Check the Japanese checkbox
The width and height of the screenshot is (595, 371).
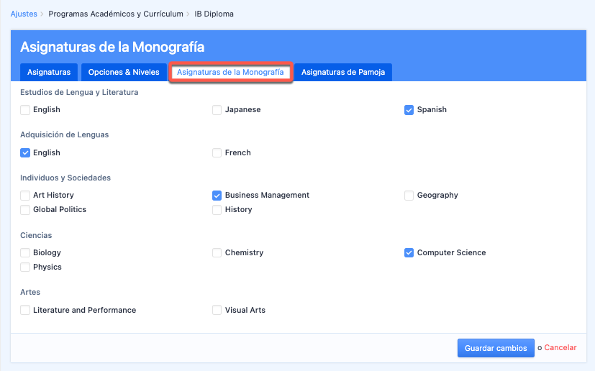pyautogui.click(x=217, y=110)
